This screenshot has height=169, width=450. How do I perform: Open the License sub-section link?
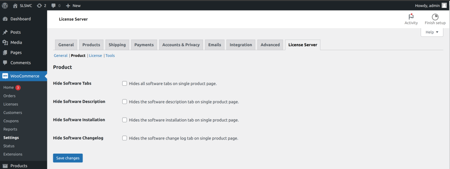[x=95, y=55]
